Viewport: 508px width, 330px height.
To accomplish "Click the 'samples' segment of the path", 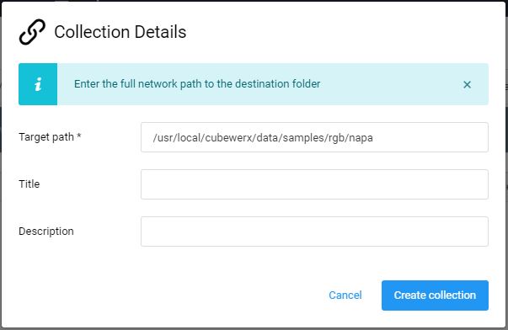I will click(303, 138).
